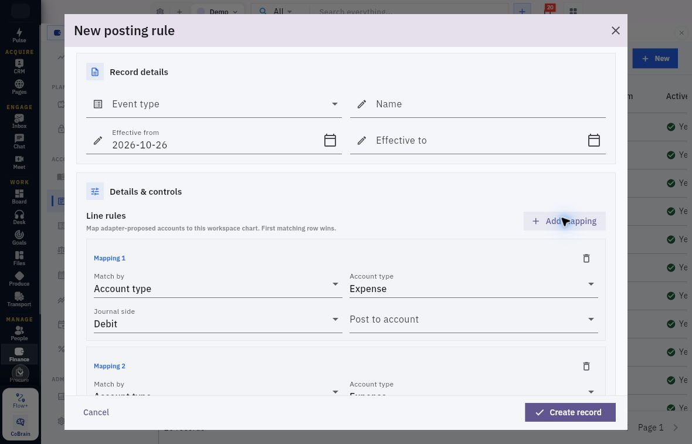This screenshot has width=692, height=444.
Task: Open Effective from calendar picker
Action: tap(330, 140)
